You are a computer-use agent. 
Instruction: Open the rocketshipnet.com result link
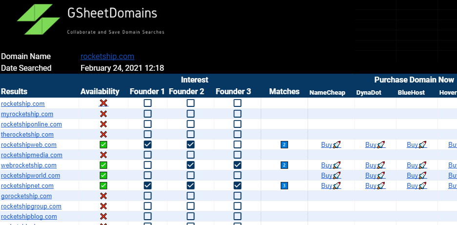(27, 185)
